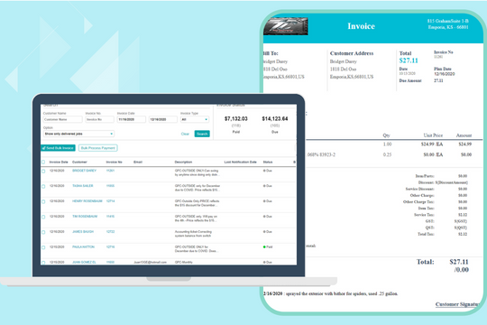The height and width of the screenshot is (325, 487).
Task: Click the $14,123.64 Due total
Action: 275,119
